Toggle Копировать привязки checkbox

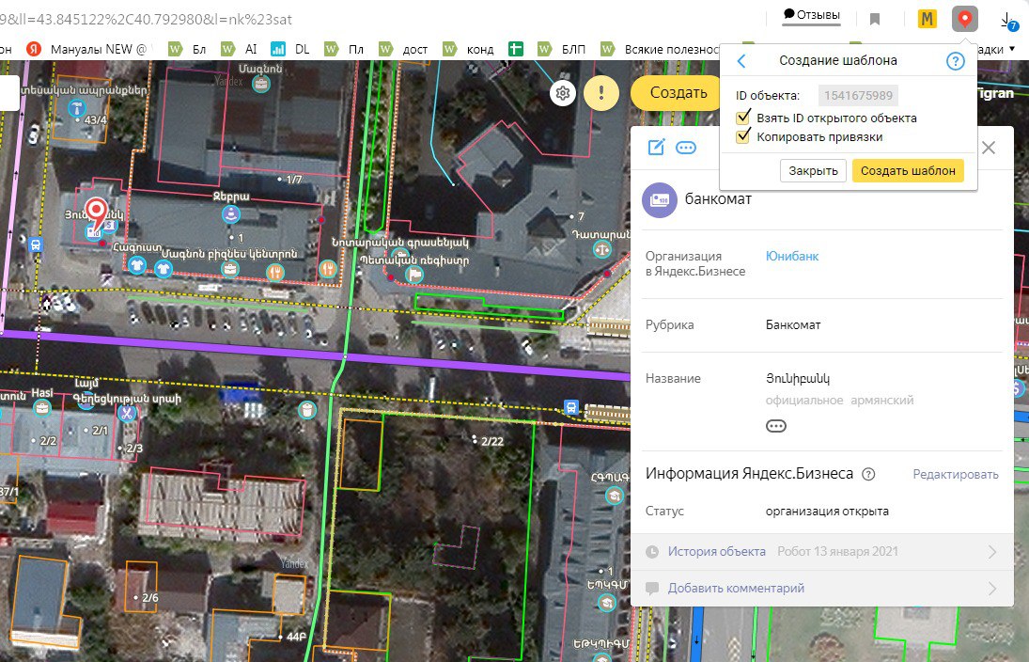tap(743, 136)
